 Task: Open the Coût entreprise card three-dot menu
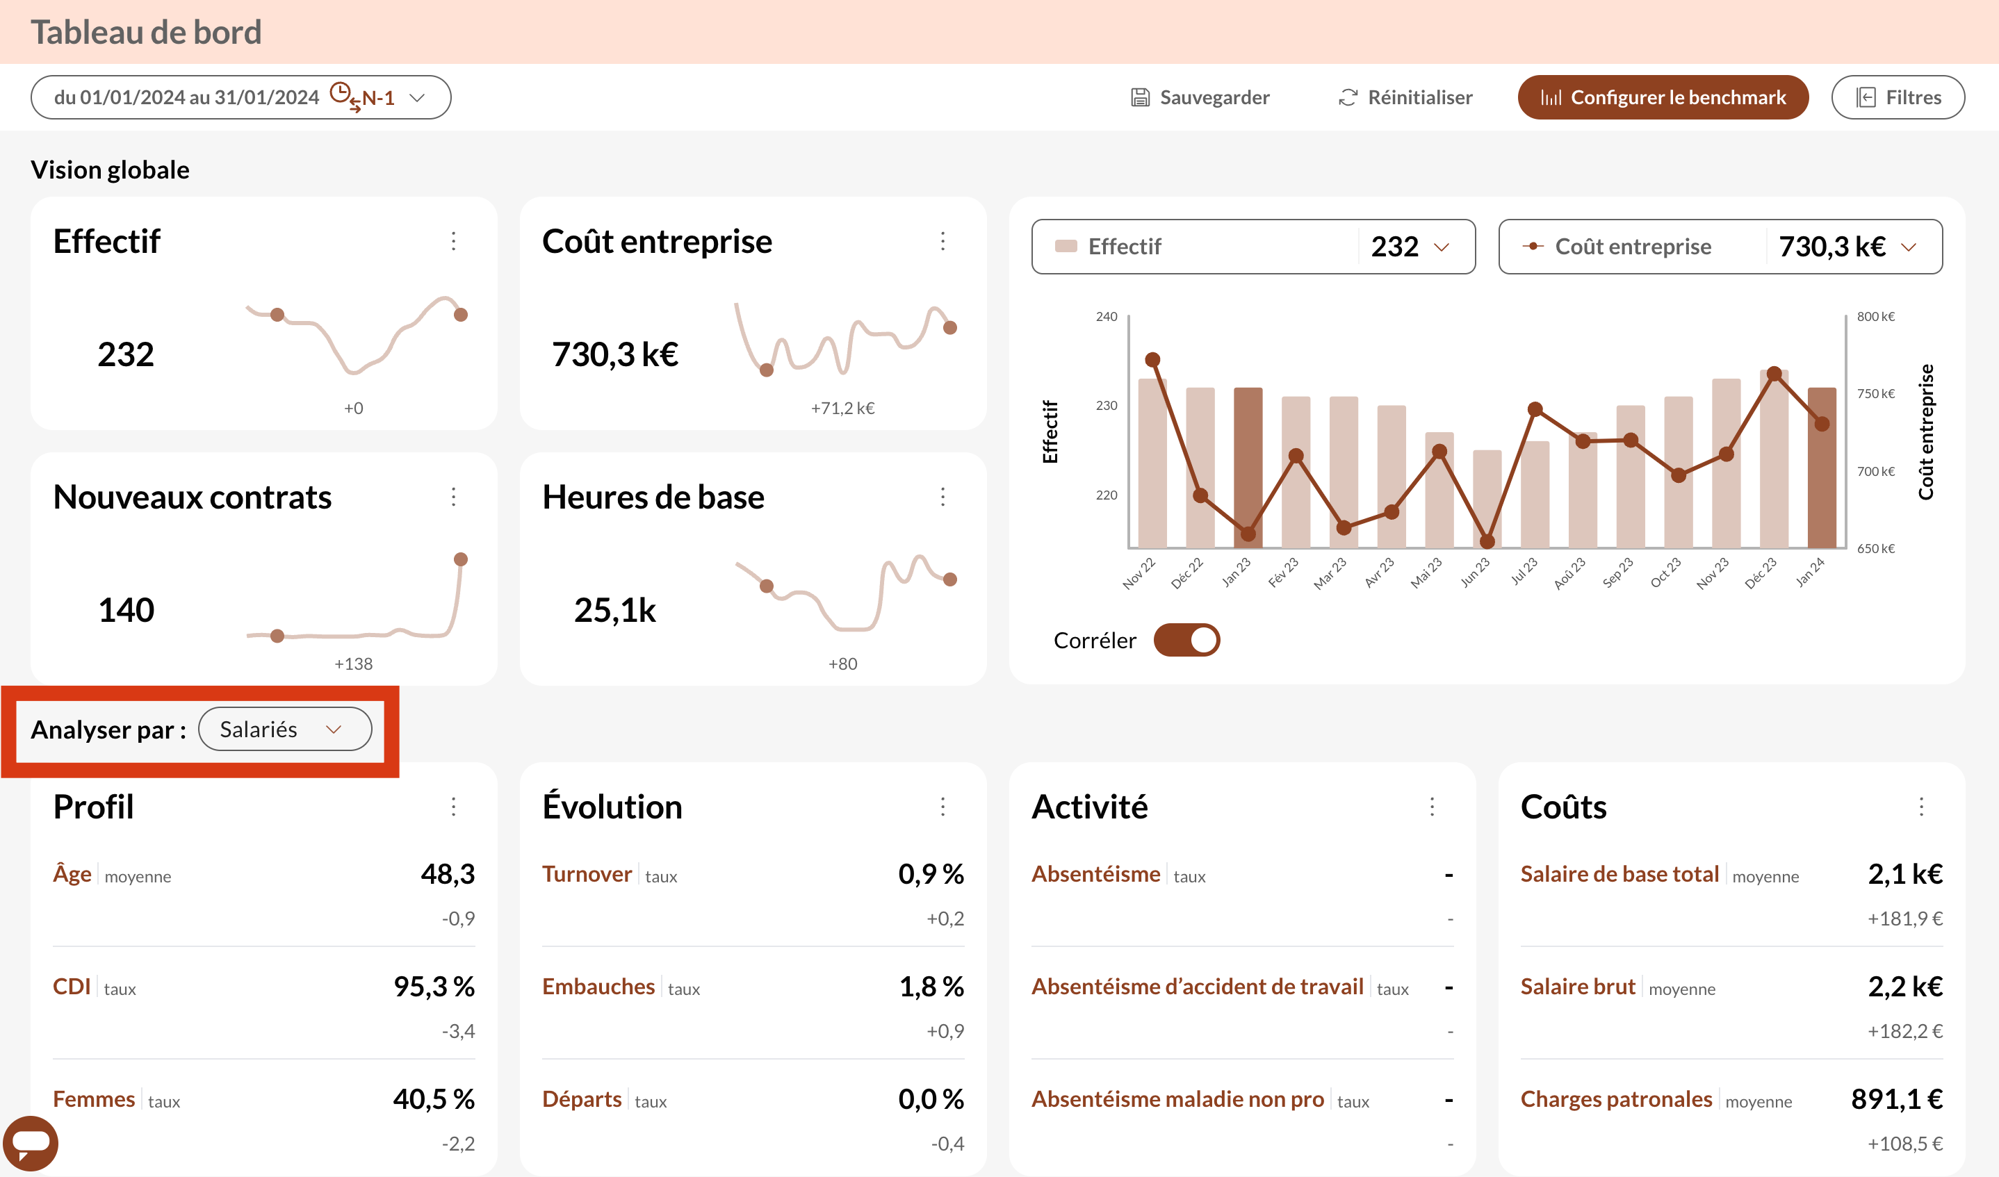[943, 241]
